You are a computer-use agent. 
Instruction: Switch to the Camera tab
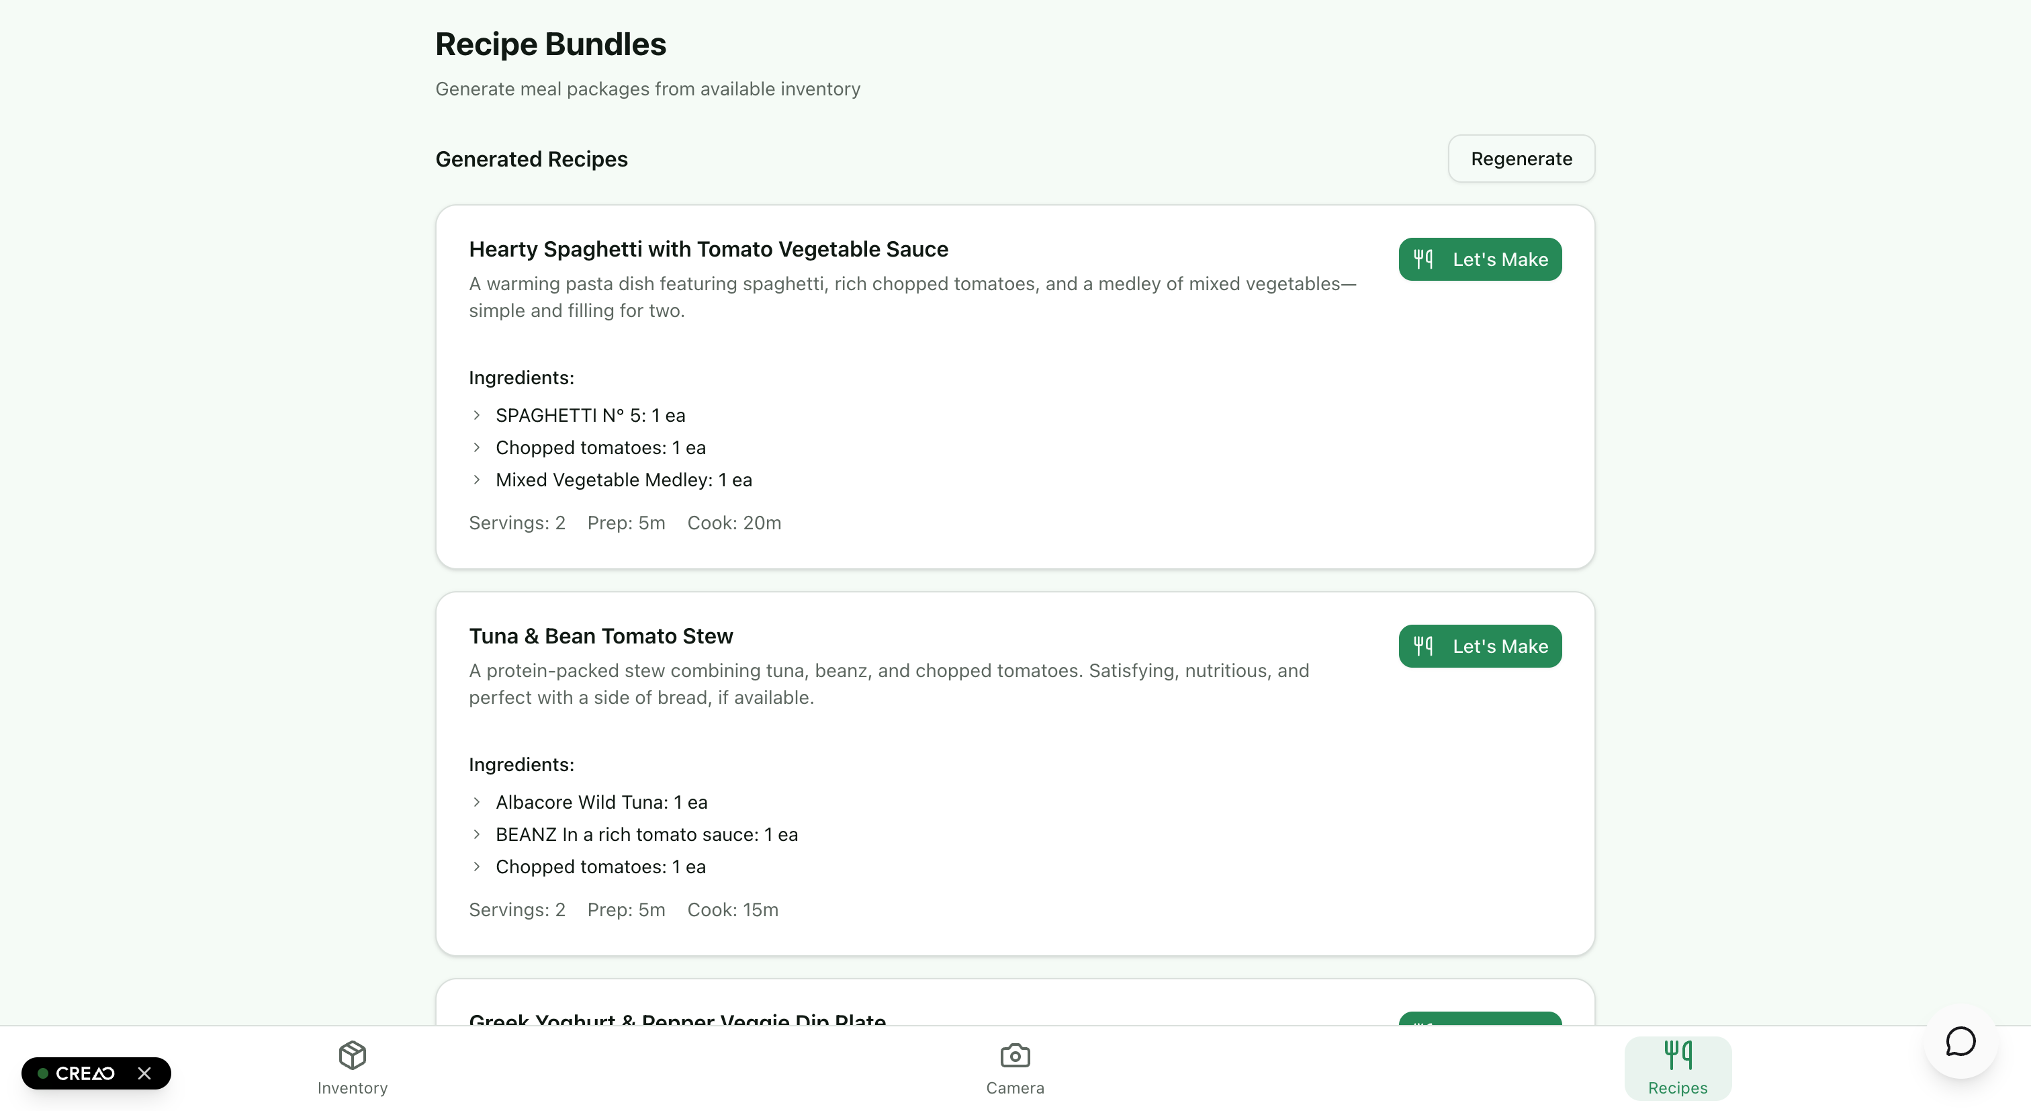pyautogui.click(x=1015, y=1087)
